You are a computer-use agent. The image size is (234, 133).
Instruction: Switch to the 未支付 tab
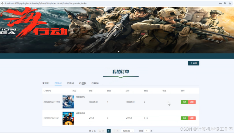pyautogui.click(x=46, y=83)
